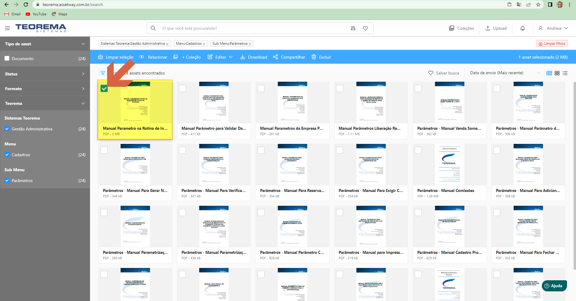Open the notifications bell
Image resolution: width=576 pixels, height=301 pixels.
523,28
